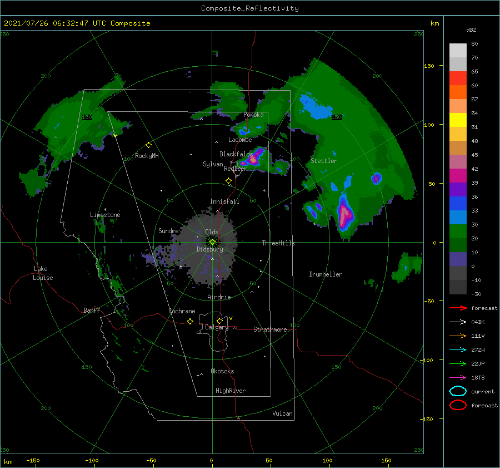
Task: Click the Innisfail city label
Action: coord(224,201)
